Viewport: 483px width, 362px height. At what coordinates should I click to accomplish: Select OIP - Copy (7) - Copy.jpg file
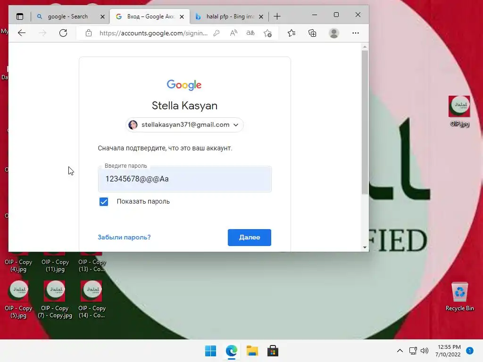[x=55, y=299]
